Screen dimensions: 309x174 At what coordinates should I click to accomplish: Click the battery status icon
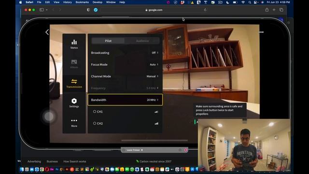point(235,2)
